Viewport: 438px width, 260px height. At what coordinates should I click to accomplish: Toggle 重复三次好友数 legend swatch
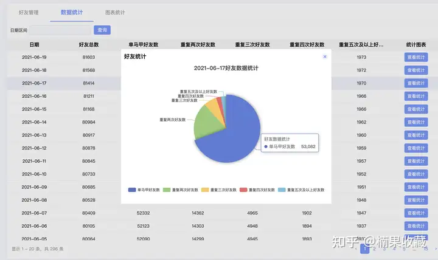coord(205,190)
